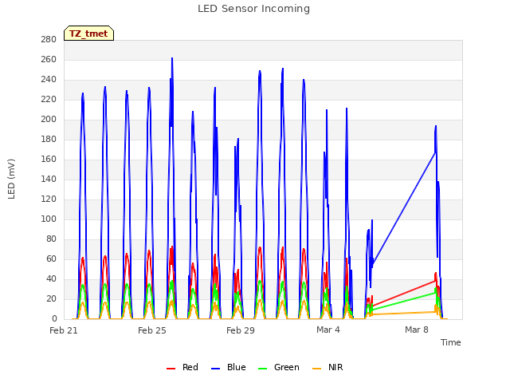Click the 200 y-axis tick label
The width and height of the screenshot is (510, 383).
49,119
